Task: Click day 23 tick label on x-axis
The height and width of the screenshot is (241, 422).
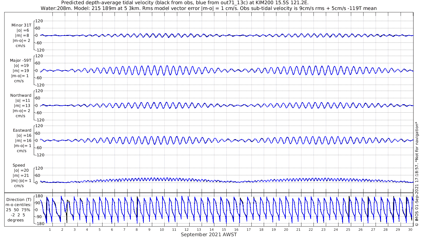Action: click(323, 230)
